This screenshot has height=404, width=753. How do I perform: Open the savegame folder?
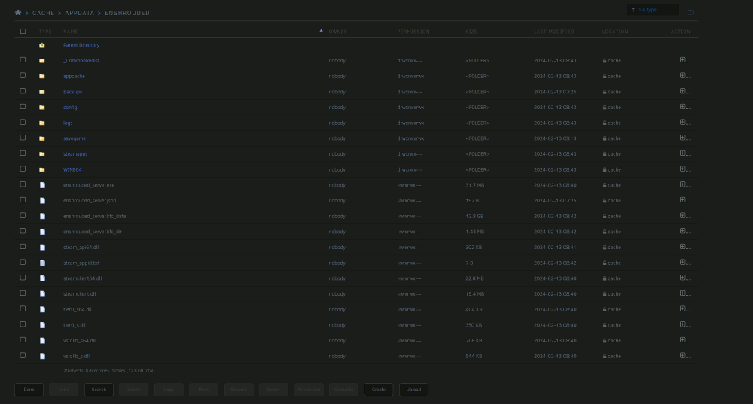point(75,138)
